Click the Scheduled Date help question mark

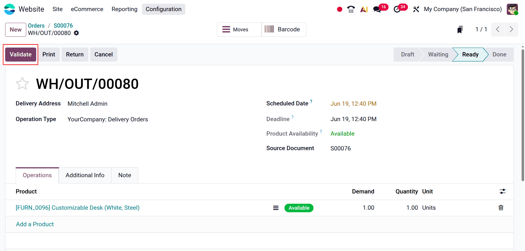coord(311,101)
